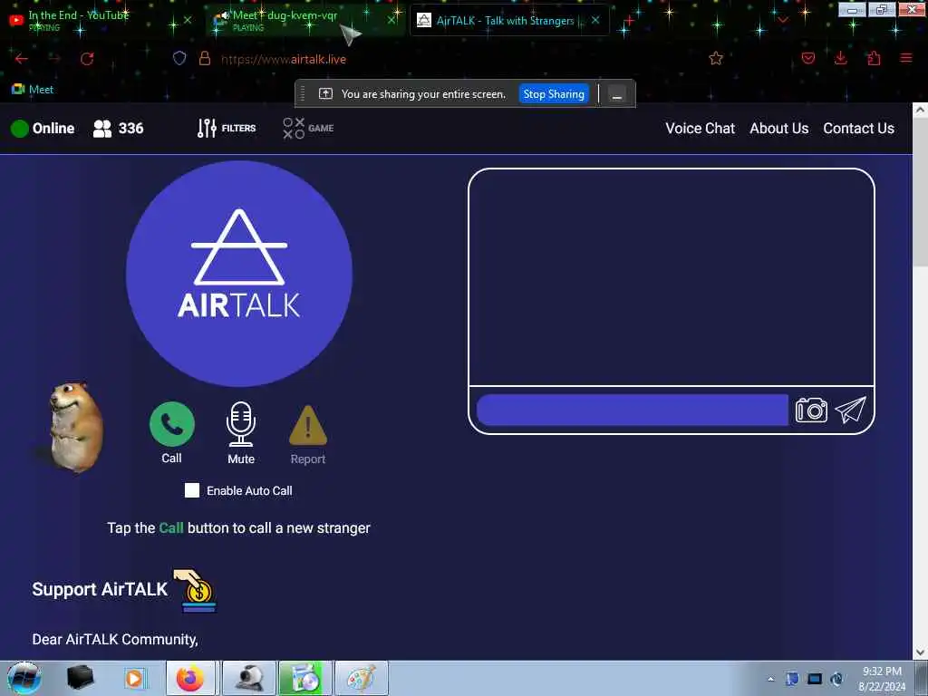Send message with paper plane icon
This screenshot has width=928, height=696.
(850, 410)
